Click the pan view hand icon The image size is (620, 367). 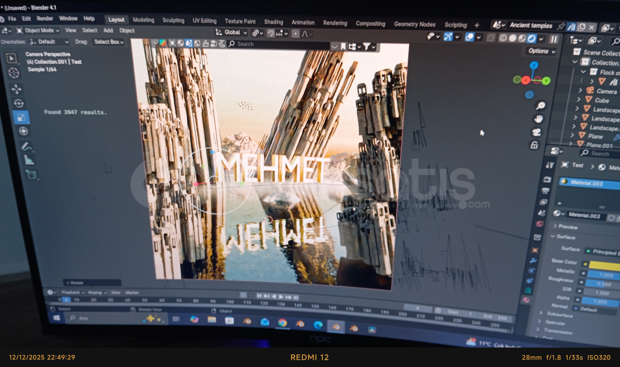pyautogui.click(x=539, y=119)
